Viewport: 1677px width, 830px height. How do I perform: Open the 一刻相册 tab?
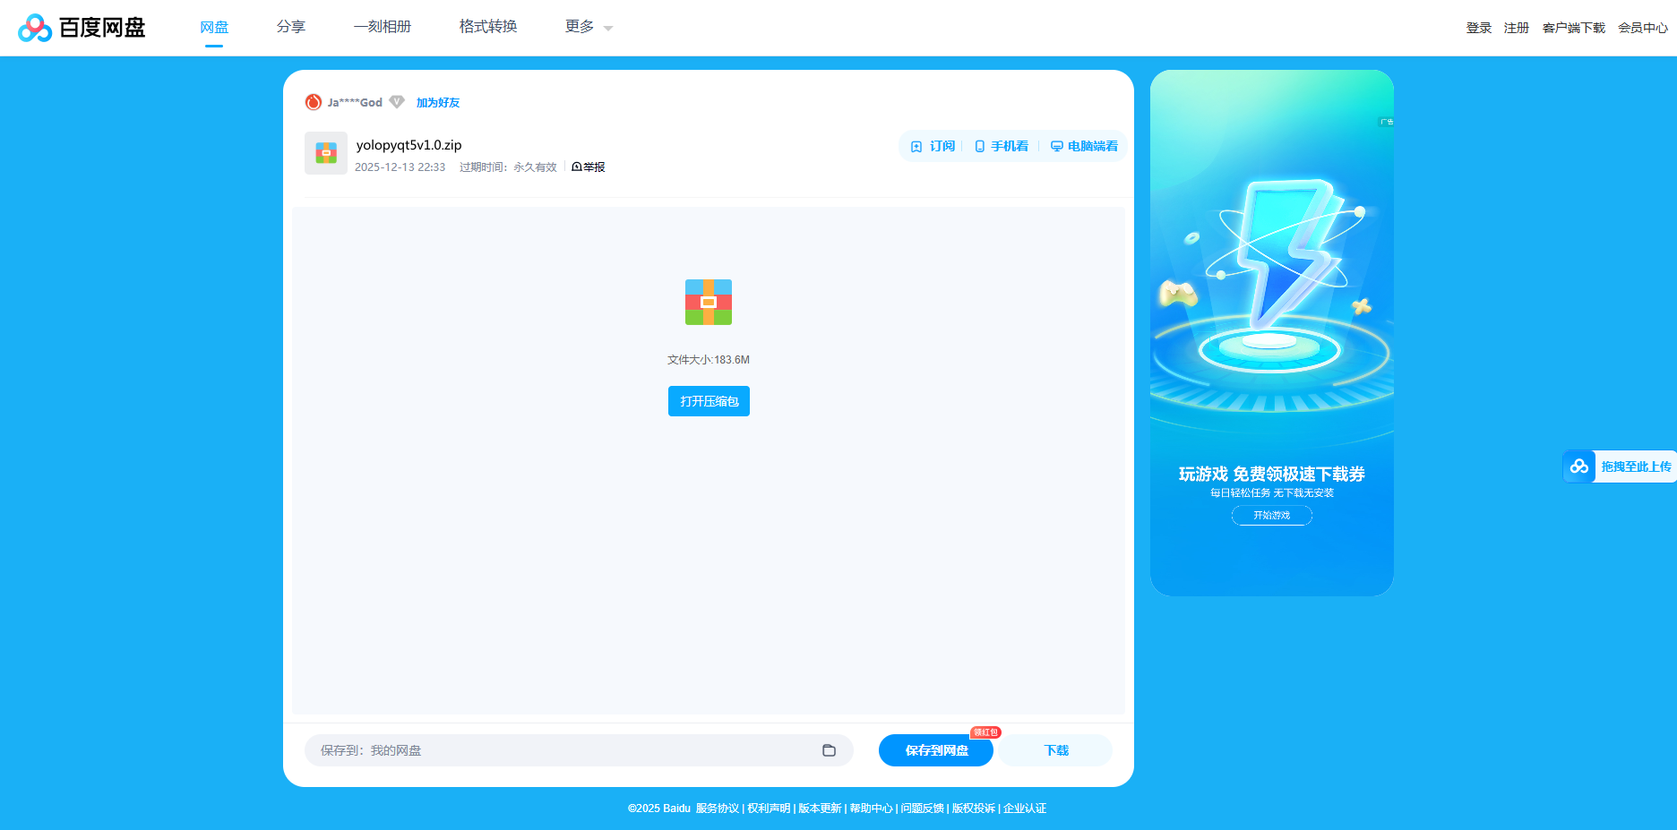(x=383, y=27)
